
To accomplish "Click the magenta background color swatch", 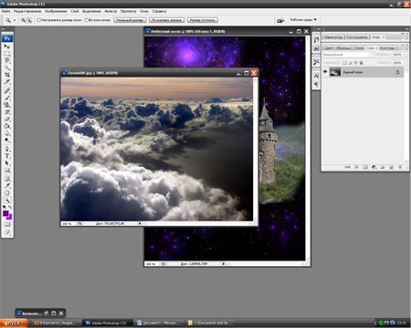I will (9, 217).
